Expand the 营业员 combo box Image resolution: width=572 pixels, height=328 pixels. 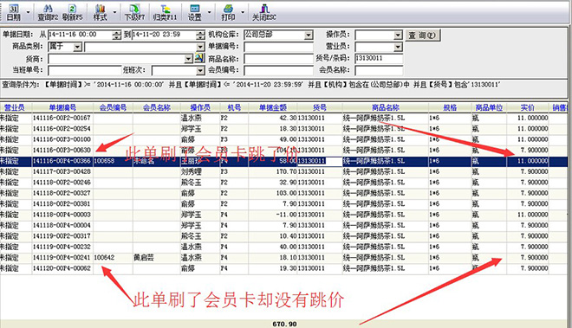tap(398, 47)
